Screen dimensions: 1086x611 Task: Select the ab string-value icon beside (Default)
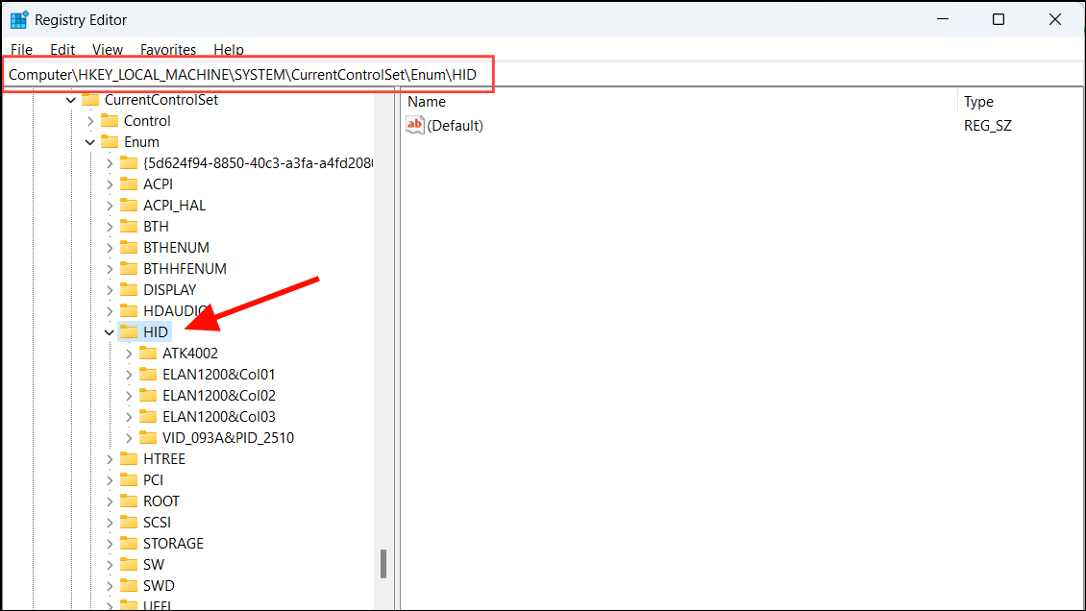pyautogui.click(x=414, y=124)
